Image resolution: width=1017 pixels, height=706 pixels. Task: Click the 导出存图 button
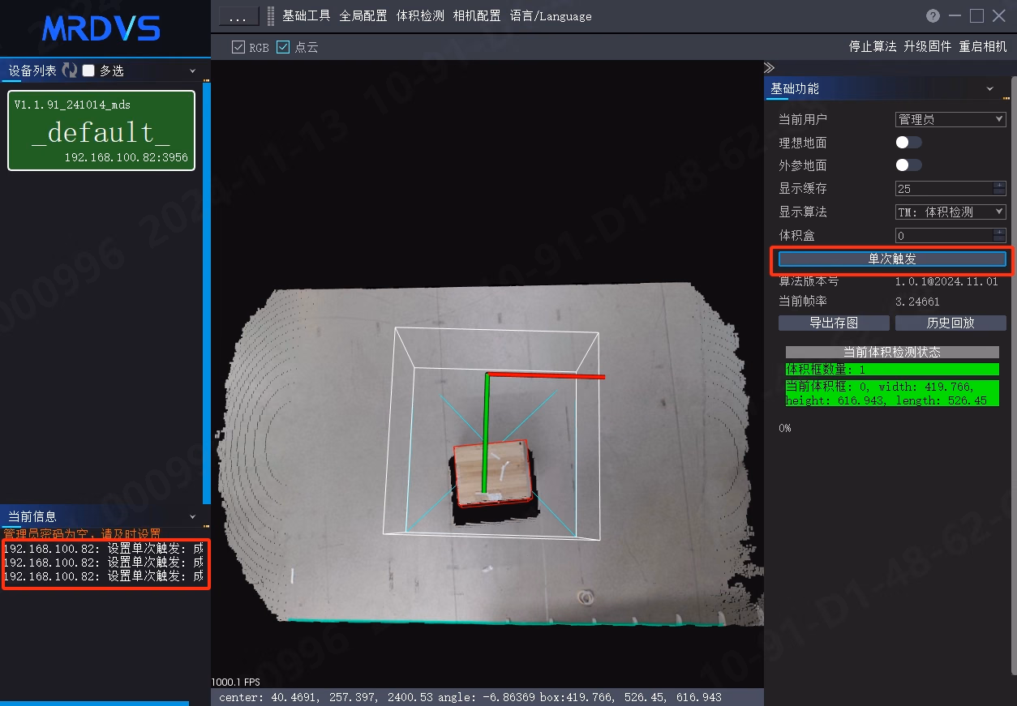click(834, 323)
